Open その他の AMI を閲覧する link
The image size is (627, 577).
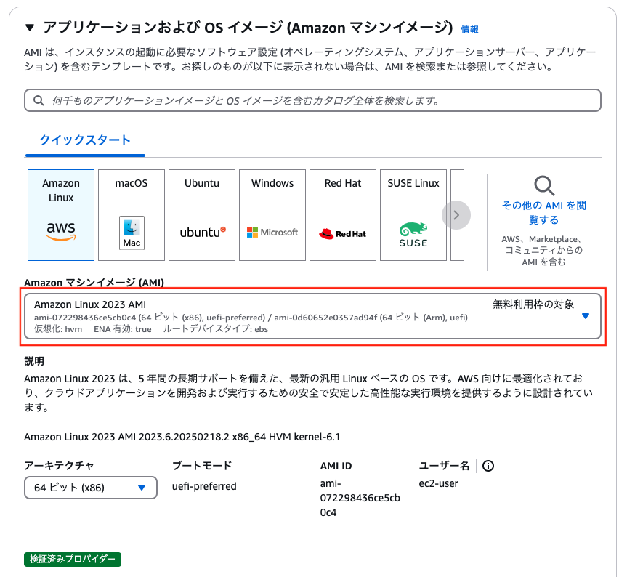click(x=544, y=213)
